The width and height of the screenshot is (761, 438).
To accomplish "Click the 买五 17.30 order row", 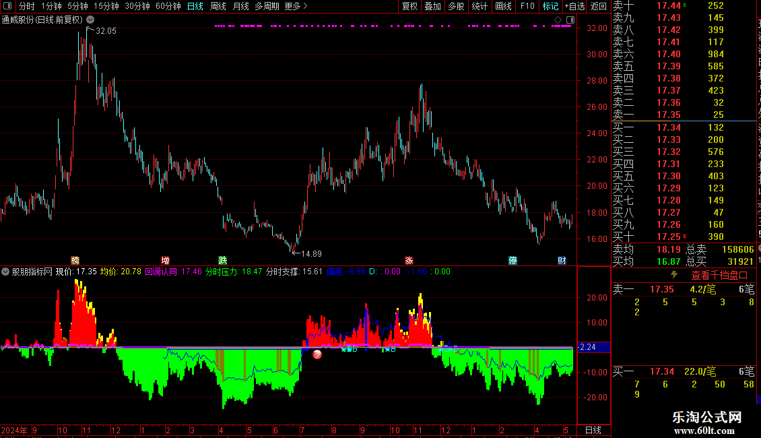I will pyautogui.click(x=684, y=176).
